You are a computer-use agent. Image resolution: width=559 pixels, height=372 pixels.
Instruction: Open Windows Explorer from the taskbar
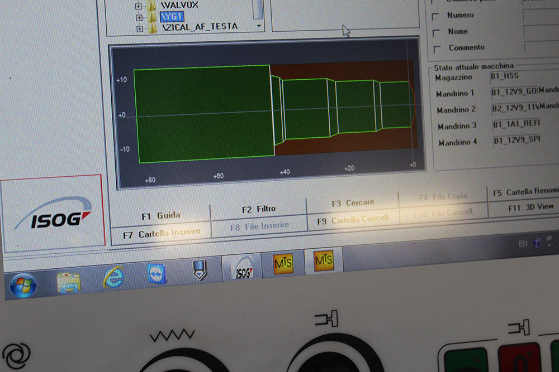(68, 282)
